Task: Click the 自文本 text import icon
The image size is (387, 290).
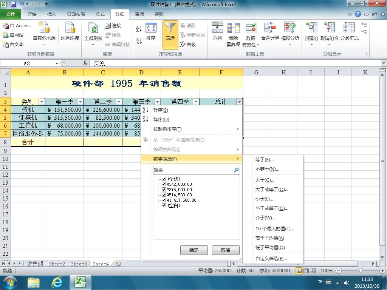Action: pos(6,45)
